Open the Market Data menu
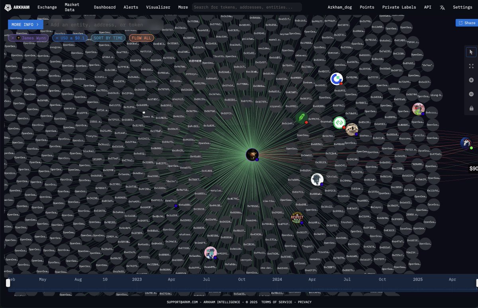 click(72, 7)
